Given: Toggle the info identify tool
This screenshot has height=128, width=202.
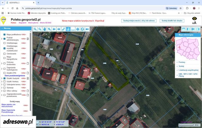Looking at the screenshot, I should (68, 29).
